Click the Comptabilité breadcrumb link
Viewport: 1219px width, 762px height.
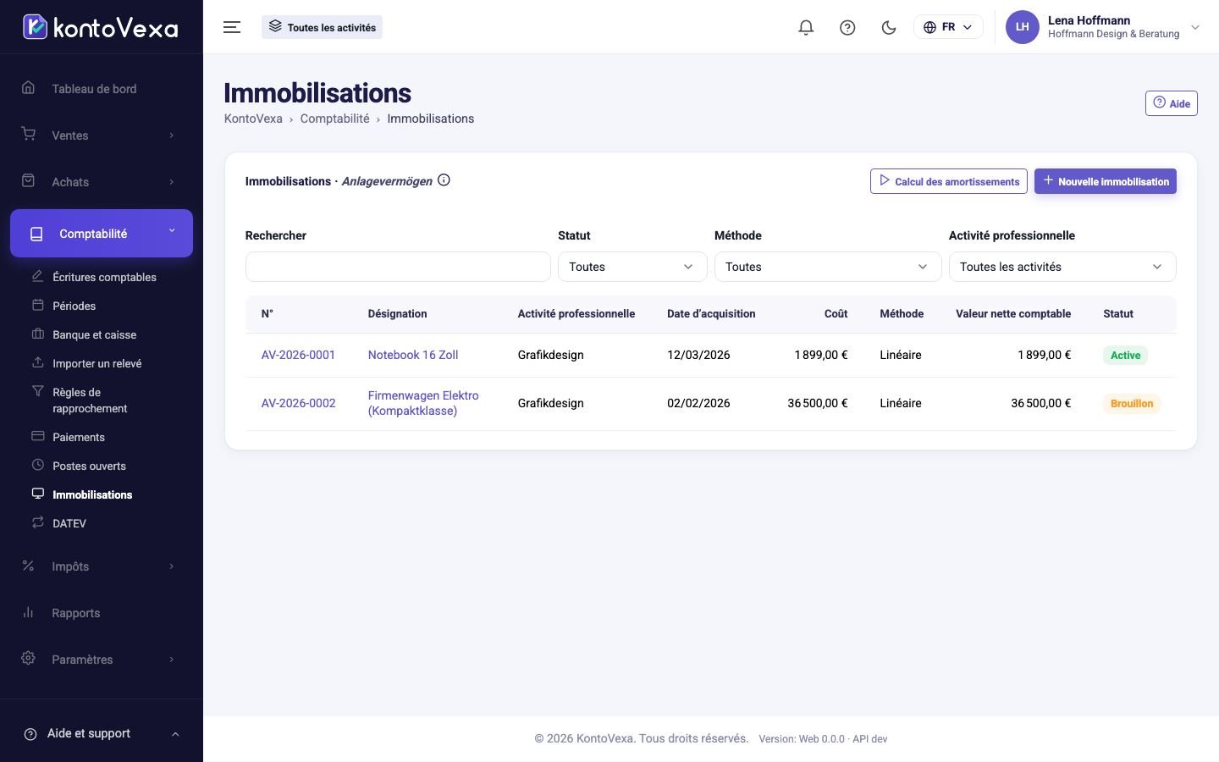334,119
